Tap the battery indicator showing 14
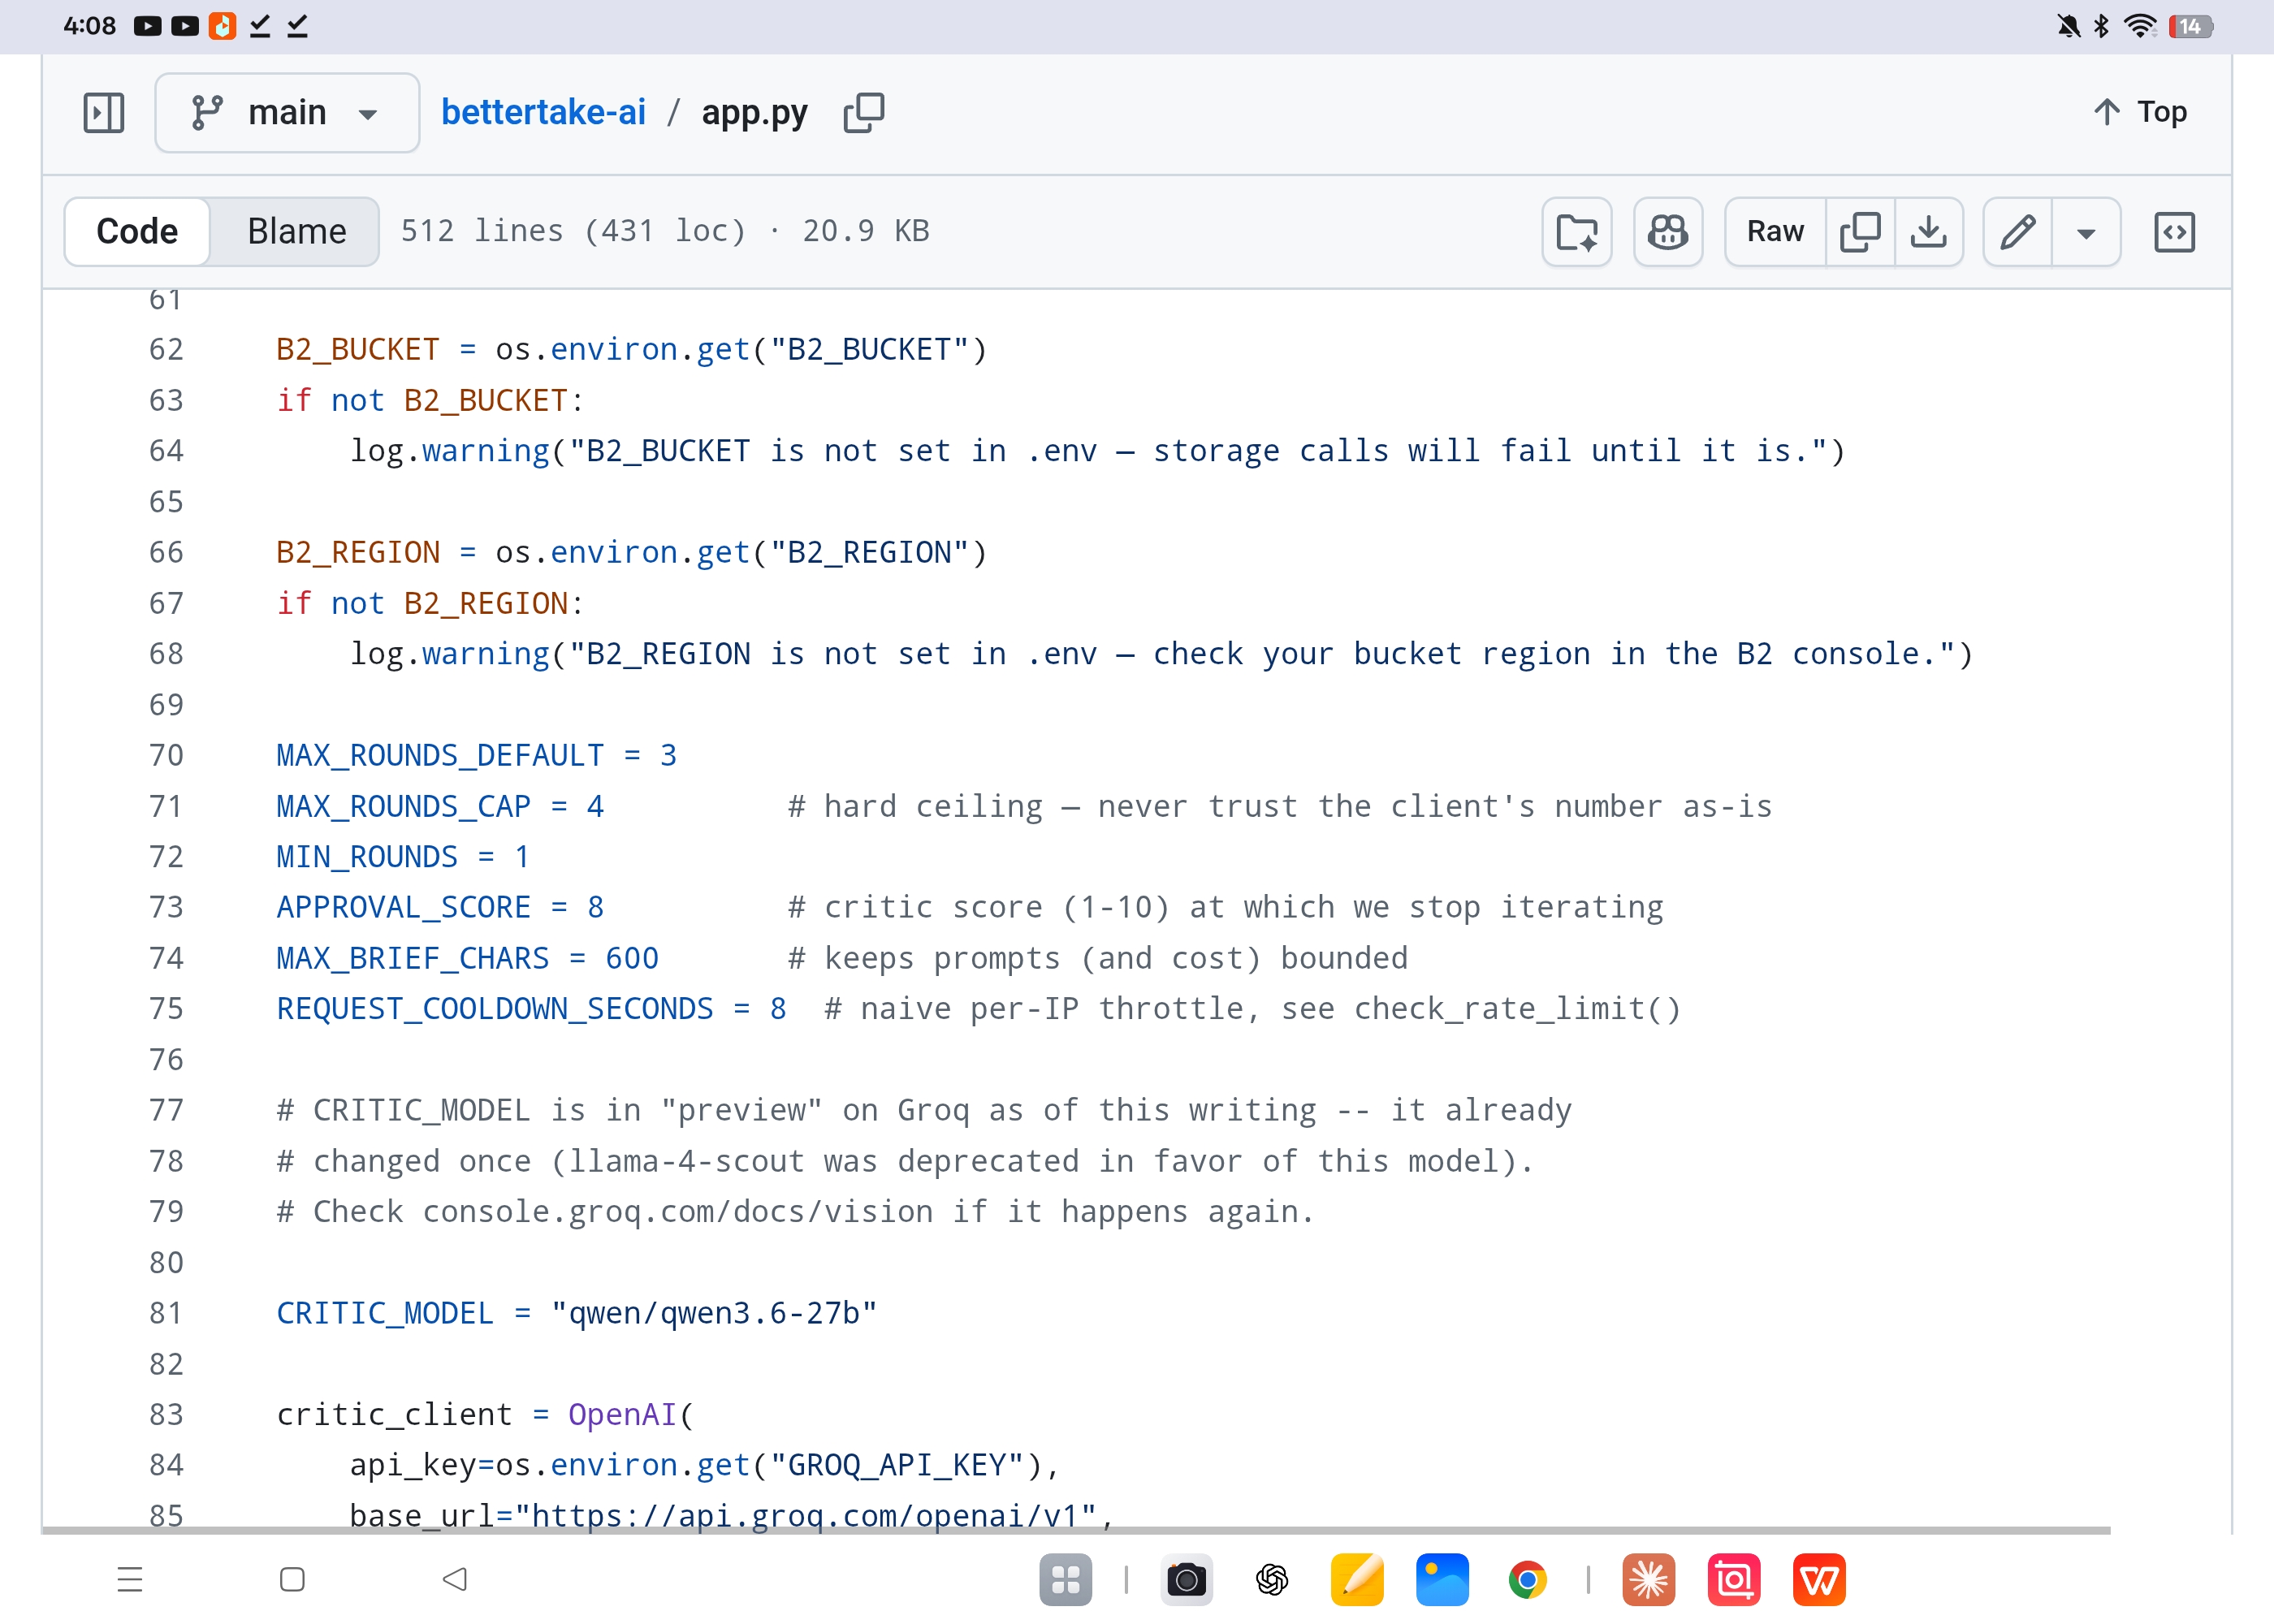This screenshot has width=2274, height=1624. (x=2190, y=26)
